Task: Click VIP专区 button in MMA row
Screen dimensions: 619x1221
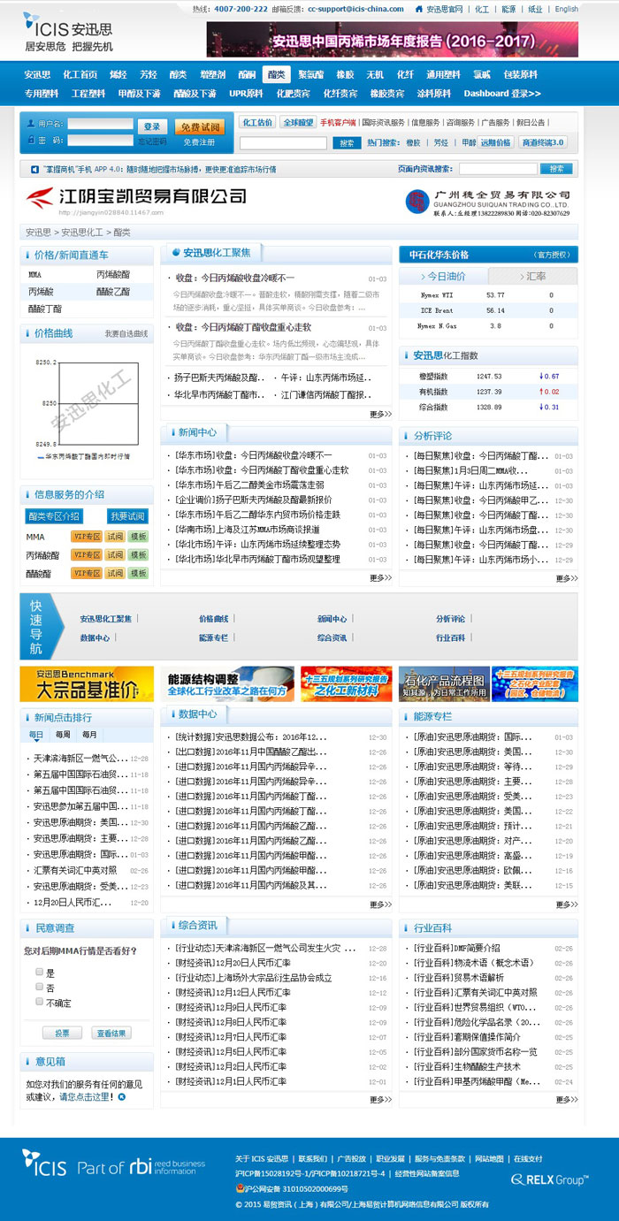Action: coord(87,537)
